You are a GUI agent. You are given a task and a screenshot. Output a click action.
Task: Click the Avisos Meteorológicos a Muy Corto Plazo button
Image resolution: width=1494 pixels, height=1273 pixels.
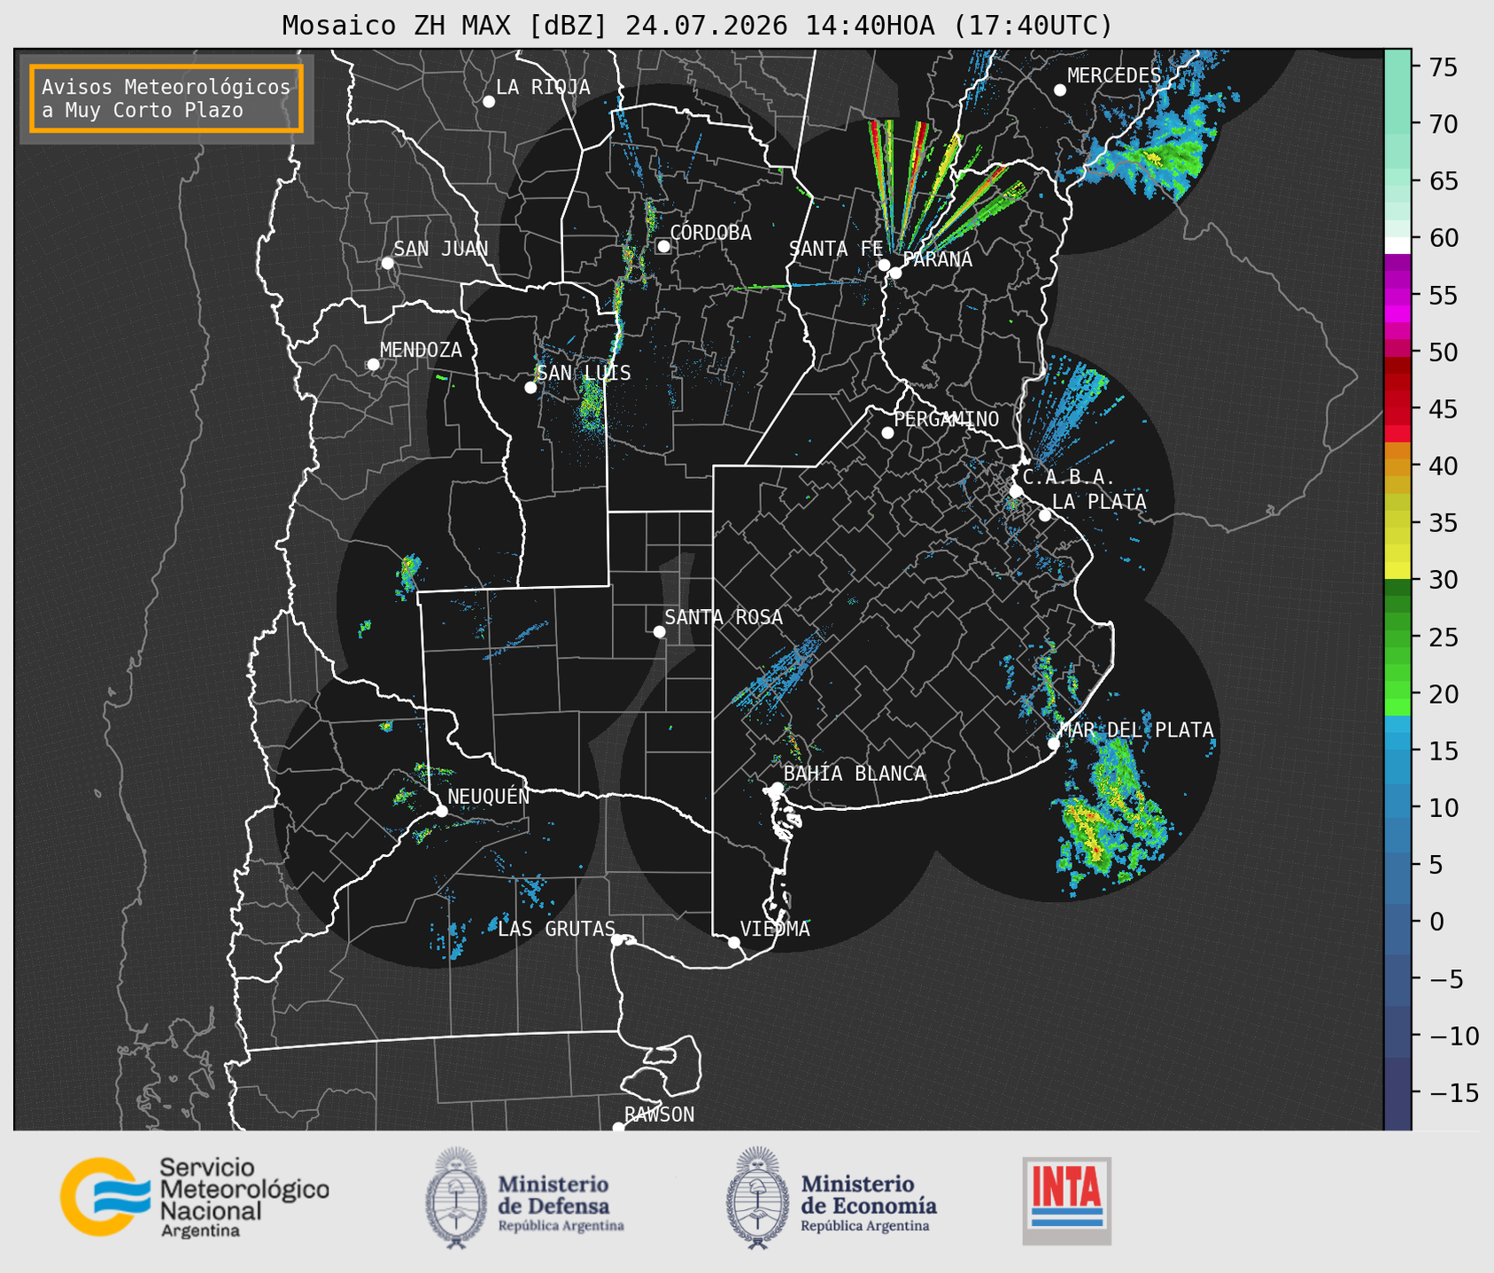166,98
